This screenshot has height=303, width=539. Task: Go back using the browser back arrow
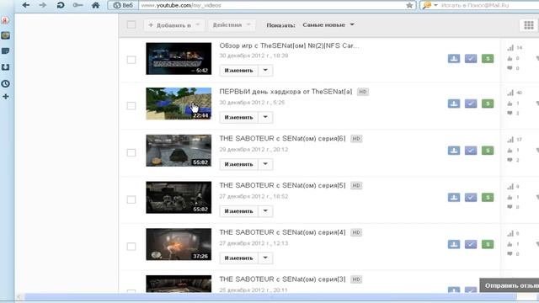click(x=26, y=5)
